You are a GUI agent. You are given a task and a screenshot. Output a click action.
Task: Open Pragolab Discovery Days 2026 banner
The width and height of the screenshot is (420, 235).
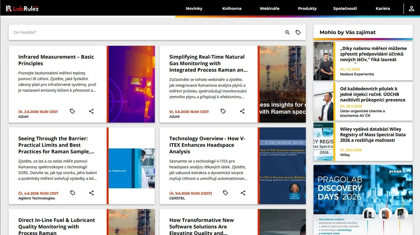(x=363, y=200)
